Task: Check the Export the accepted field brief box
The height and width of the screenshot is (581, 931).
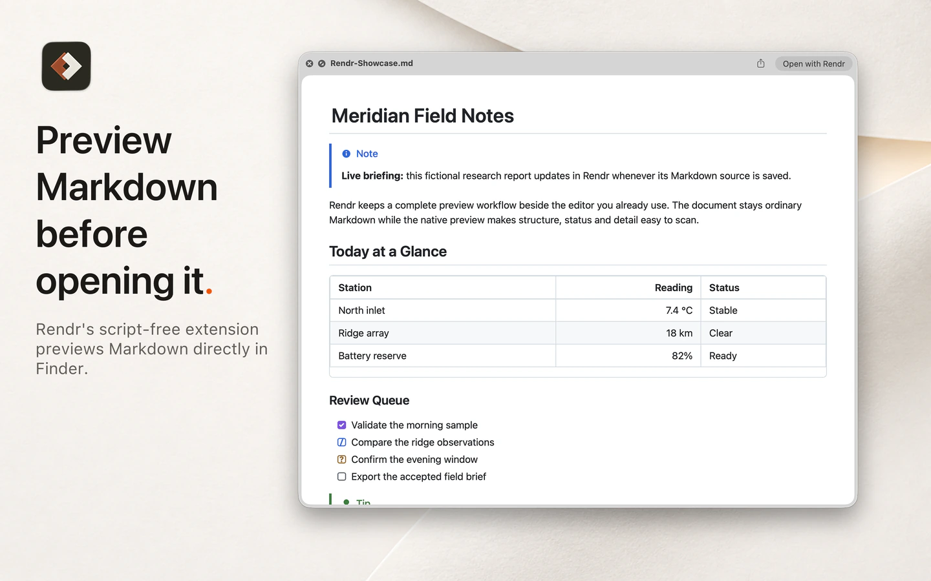Action: pyautogui.click(x=341, y=476)
